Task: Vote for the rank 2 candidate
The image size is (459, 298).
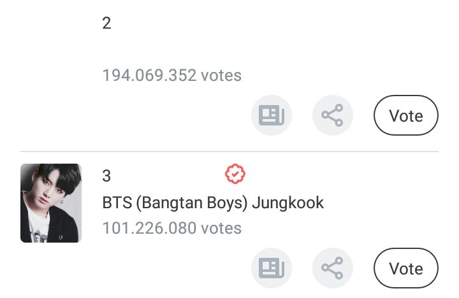Action: click(x=405, y=115)
